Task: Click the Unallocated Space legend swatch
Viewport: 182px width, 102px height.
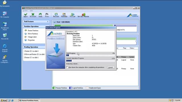Action: tap(87, 88)
